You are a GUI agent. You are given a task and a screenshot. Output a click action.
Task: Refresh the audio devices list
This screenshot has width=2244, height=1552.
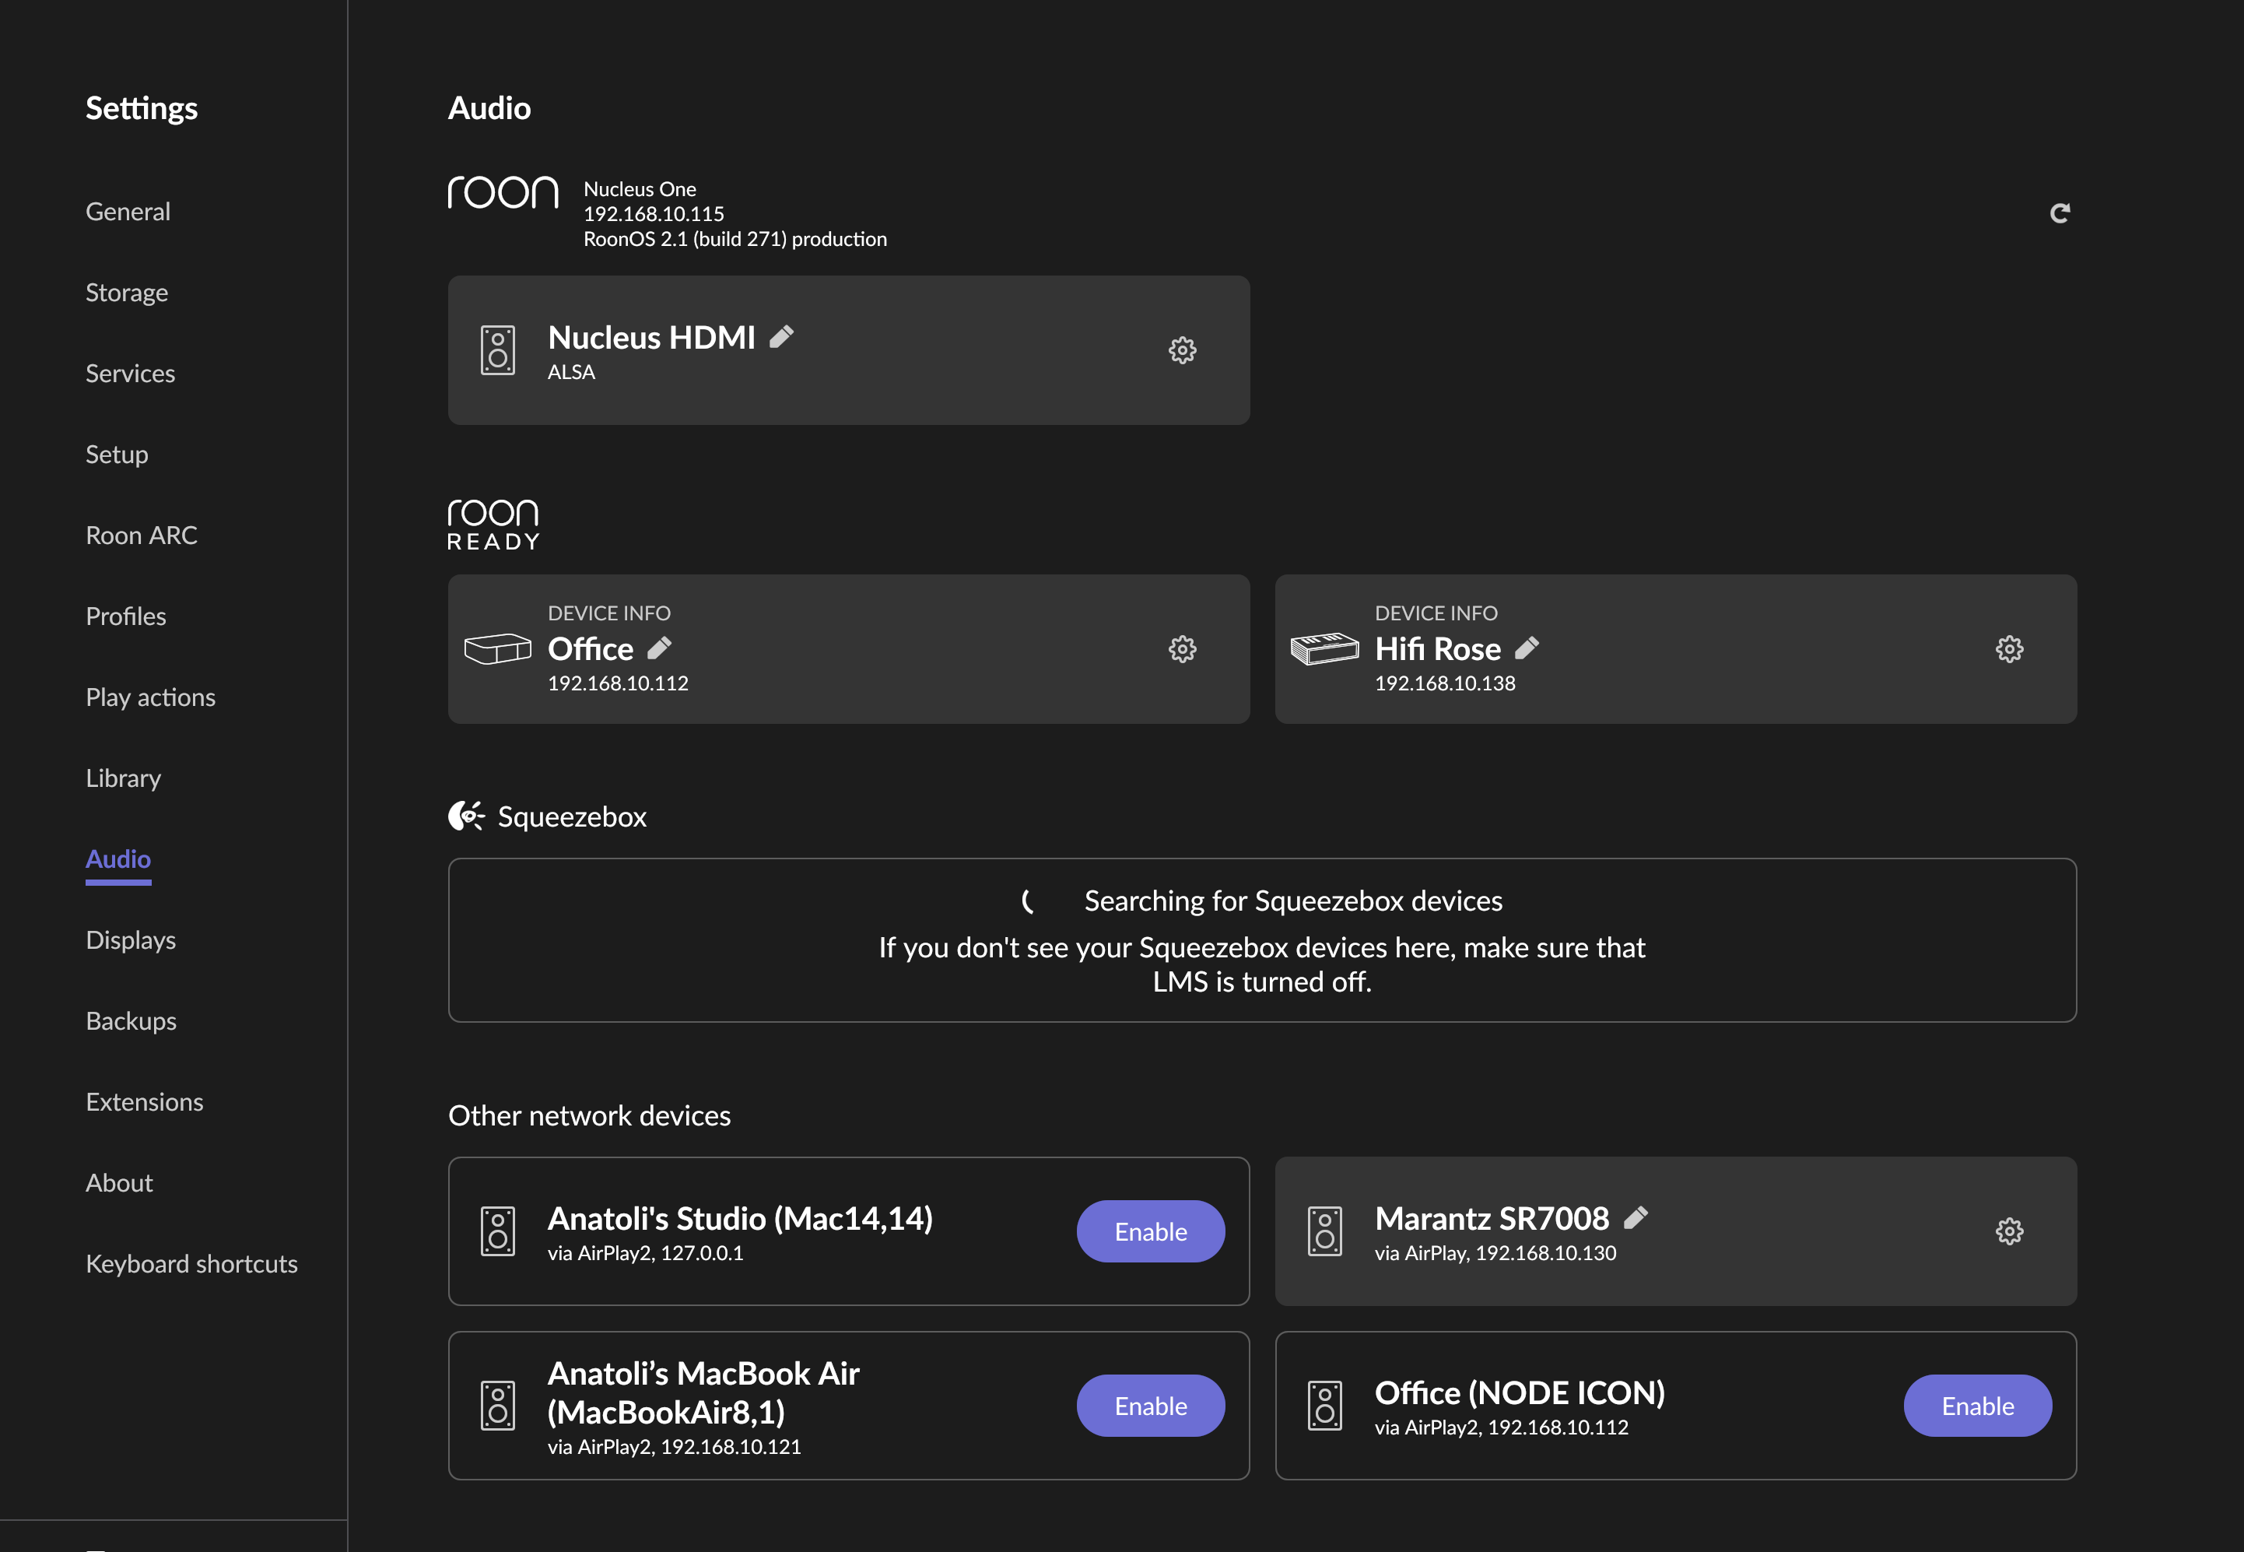pos(2060,213)
